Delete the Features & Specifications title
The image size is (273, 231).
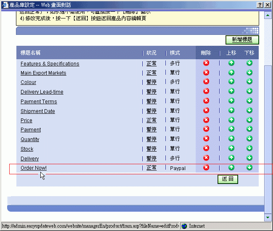pyautogui.click(x=206, y=63)
